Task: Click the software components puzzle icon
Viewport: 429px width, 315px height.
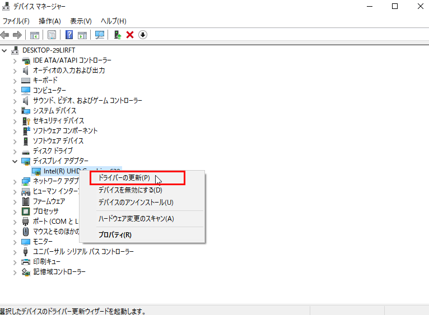Action: click(x=26, y=131)
